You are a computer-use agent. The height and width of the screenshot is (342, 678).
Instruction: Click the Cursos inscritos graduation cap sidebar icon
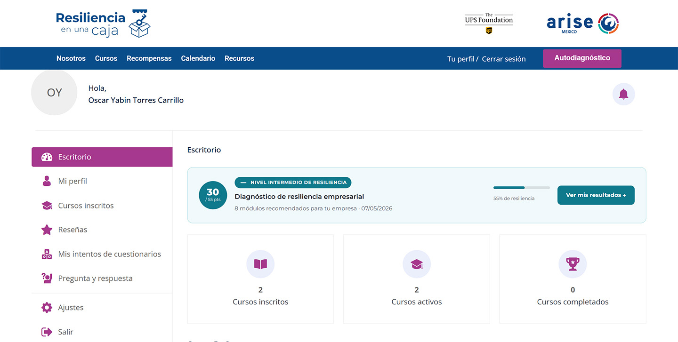[x=47, y=206]
